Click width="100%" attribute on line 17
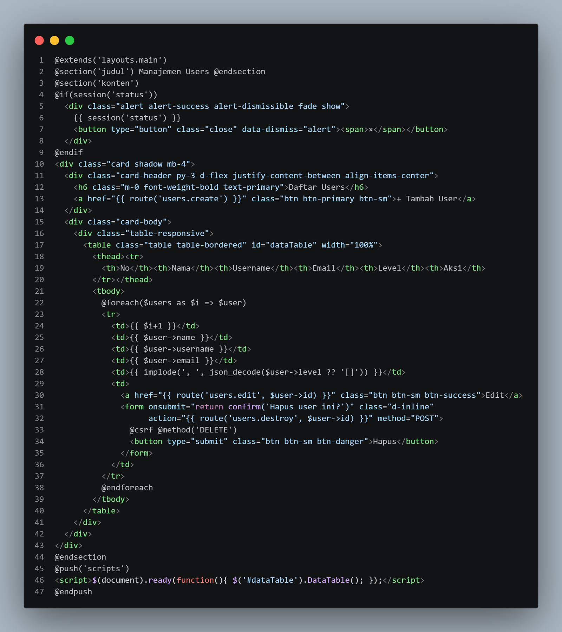 pos(349,245)
